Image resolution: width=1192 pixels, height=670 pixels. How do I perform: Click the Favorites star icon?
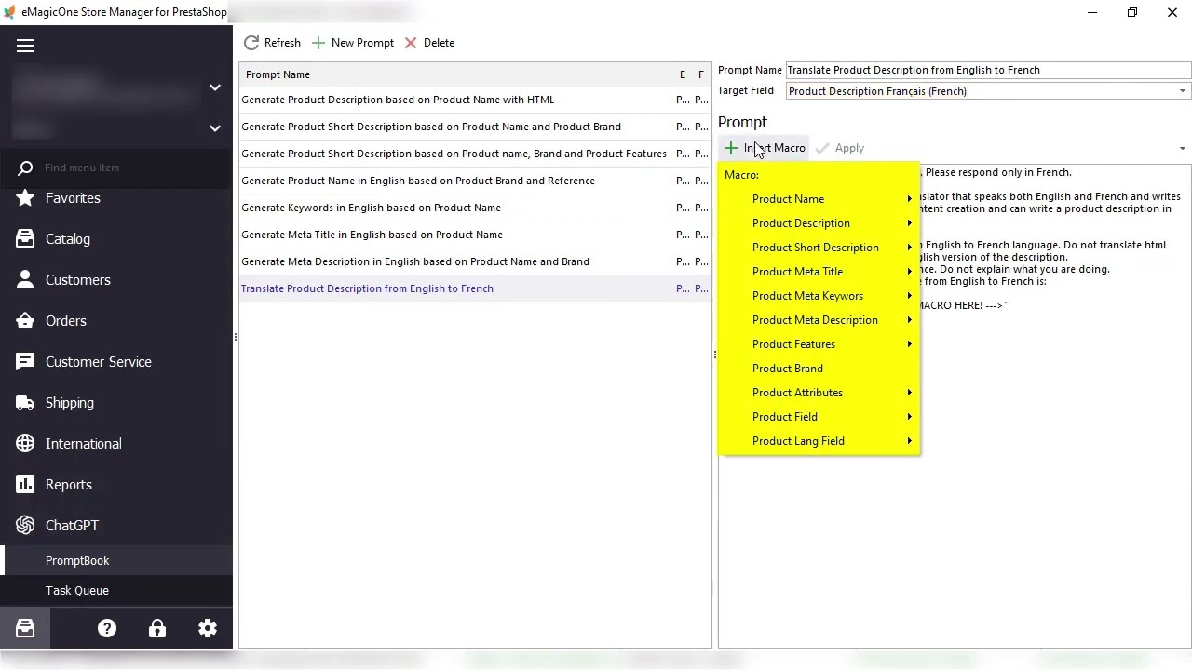pos(25,198)
